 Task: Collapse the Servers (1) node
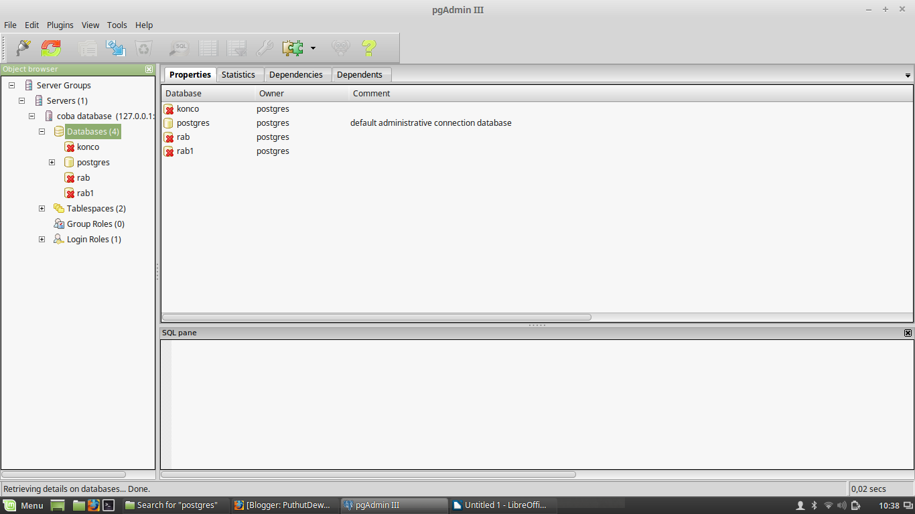pyautogui.click(x=21, y=101)
